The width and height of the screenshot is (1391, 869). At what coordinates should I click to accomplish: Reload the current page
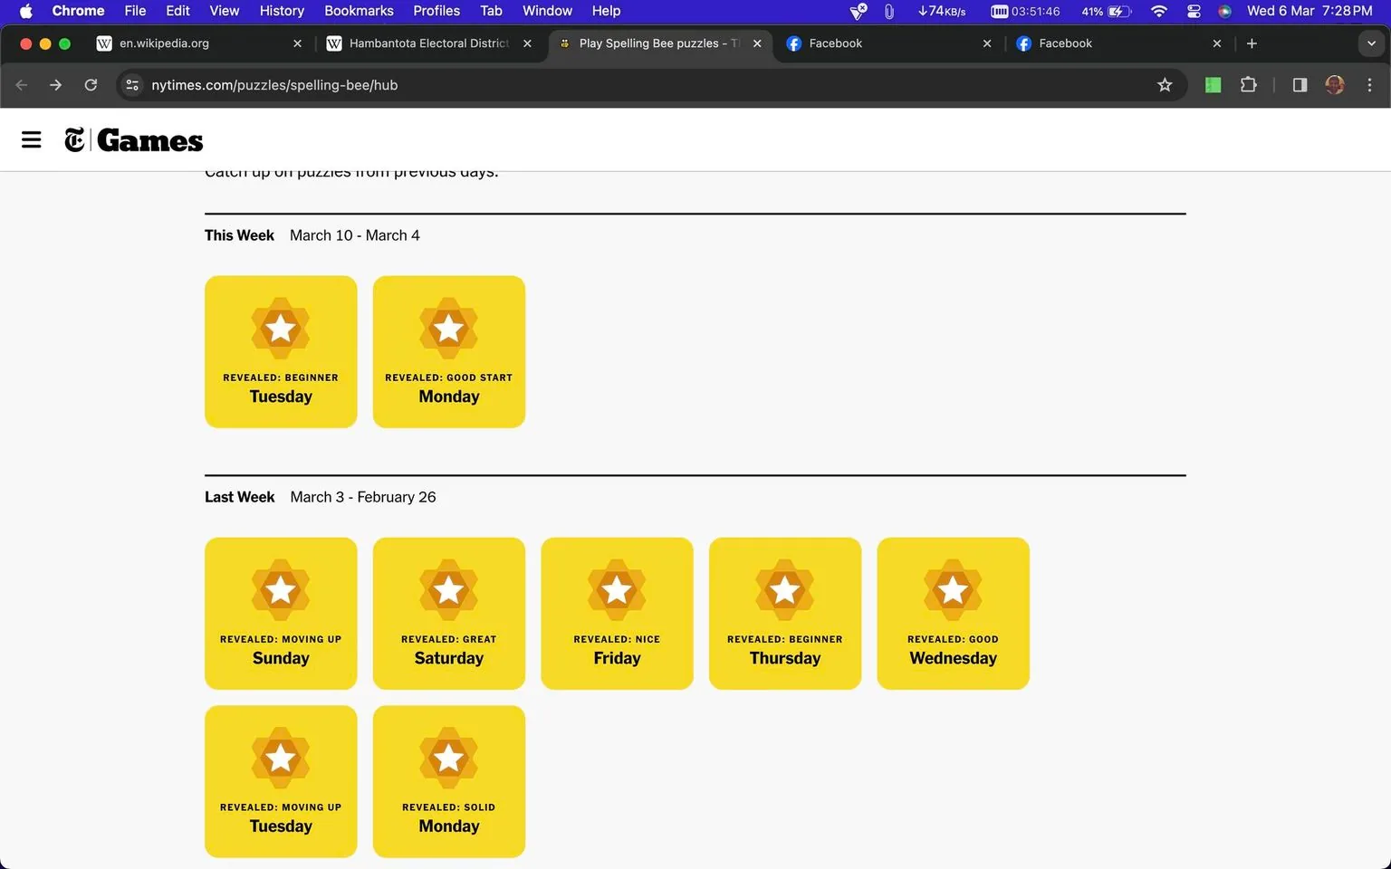91,85
